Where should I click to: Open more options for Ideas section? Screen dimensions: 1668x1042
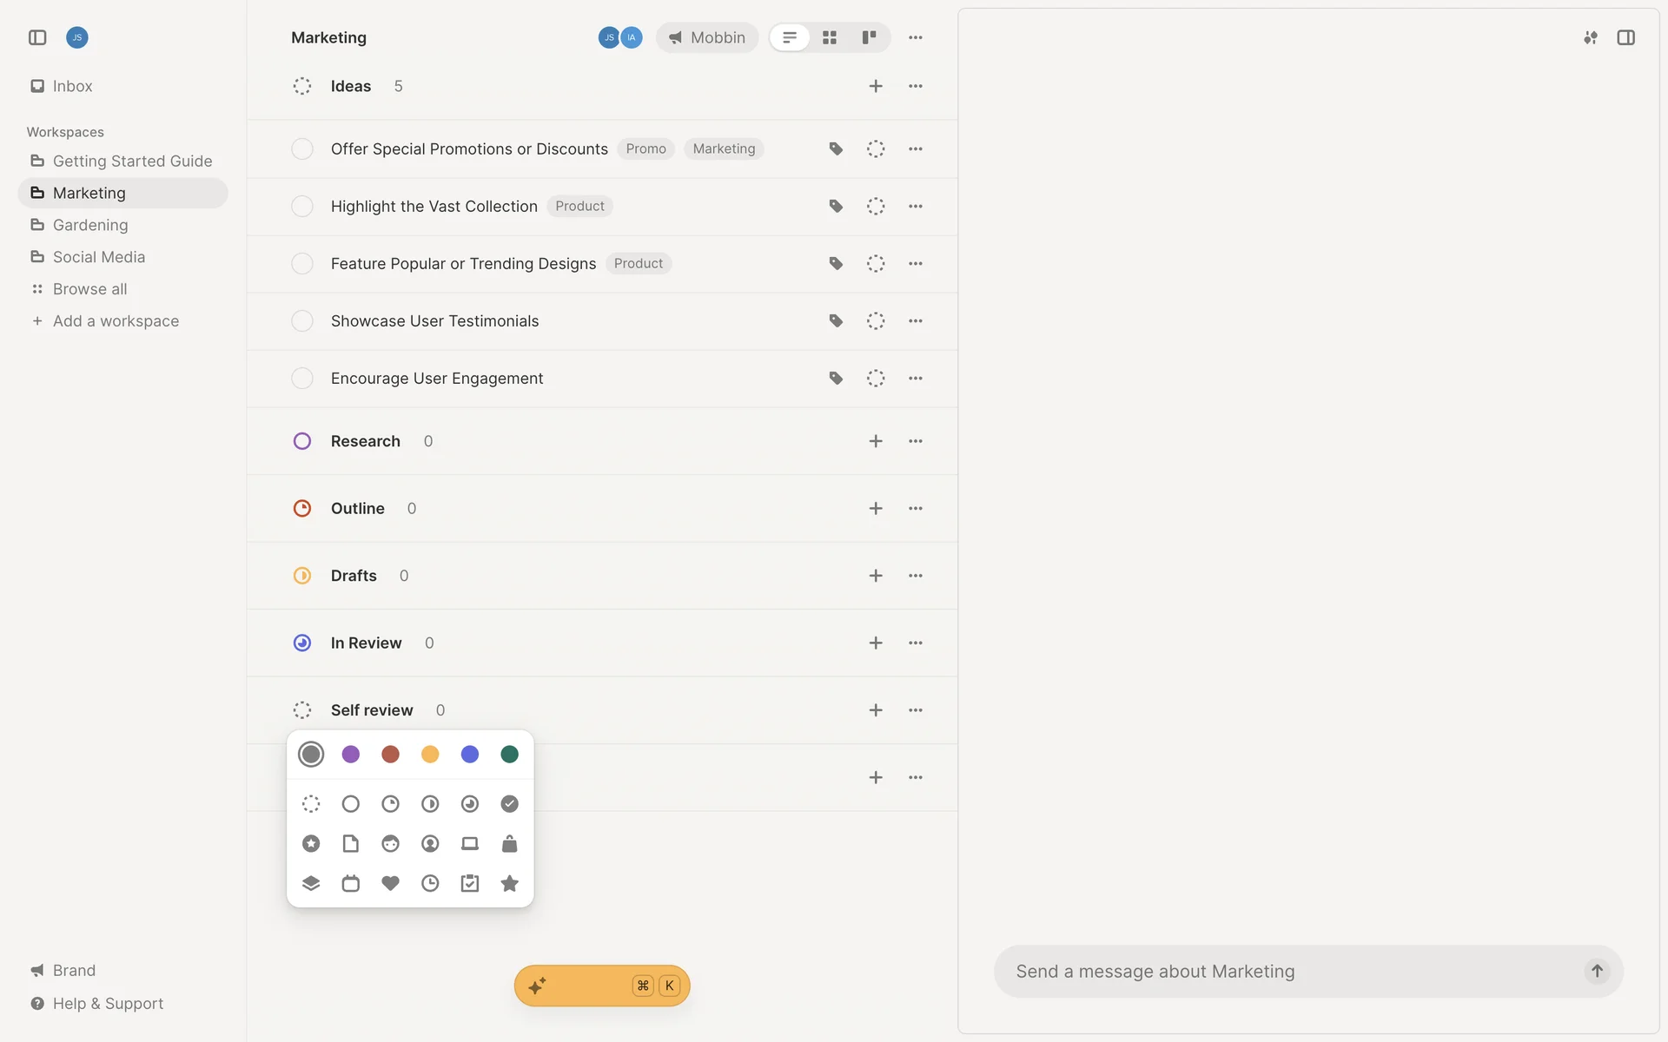click(x=916, y=86)
